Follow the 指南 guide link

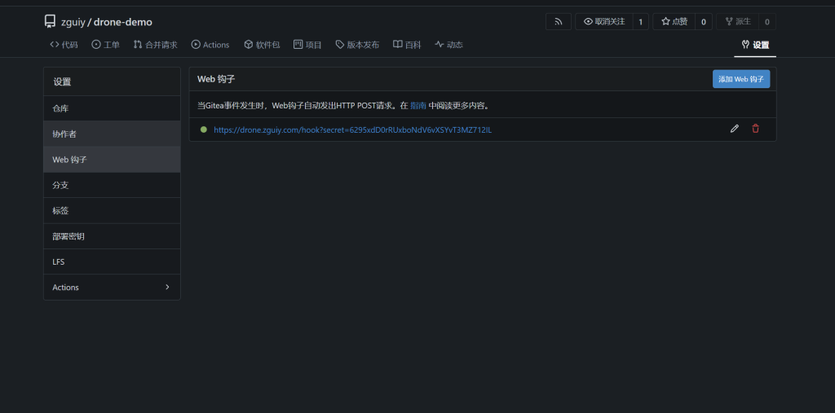click(417, 105)
